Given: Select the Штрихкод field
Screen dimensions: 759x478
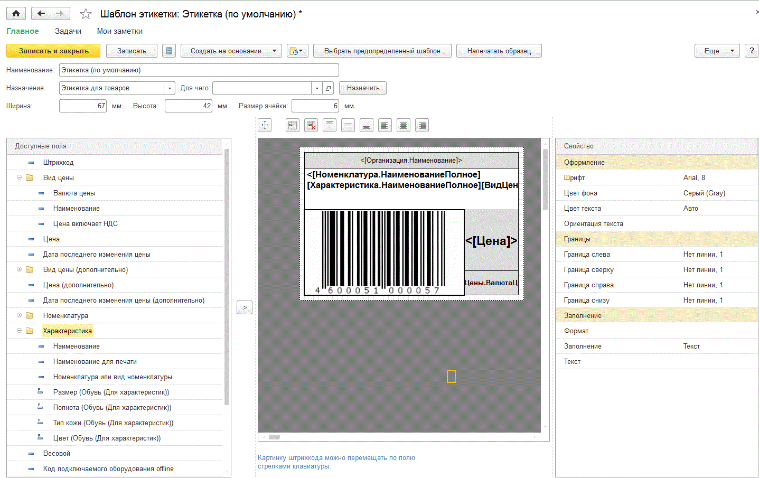Looking at the screenshot, I should click(x=58, y=162).
